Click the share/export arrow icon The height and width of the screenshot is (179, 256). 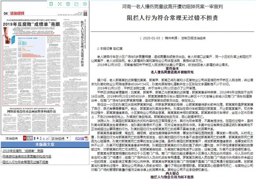76,4
